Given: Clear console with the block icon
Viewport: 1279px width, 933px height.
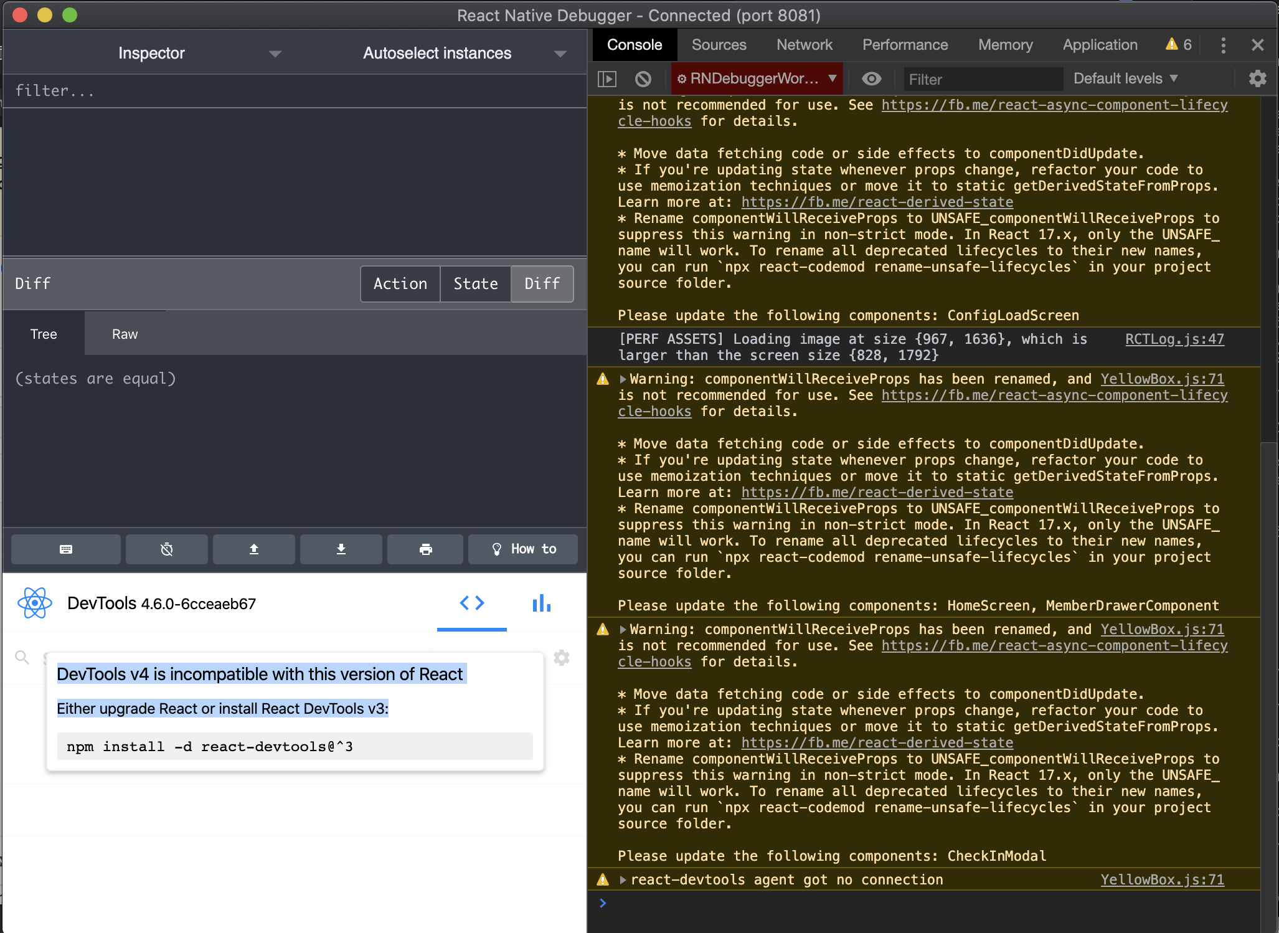Looking at the screenshot, I should click(643, 79).
